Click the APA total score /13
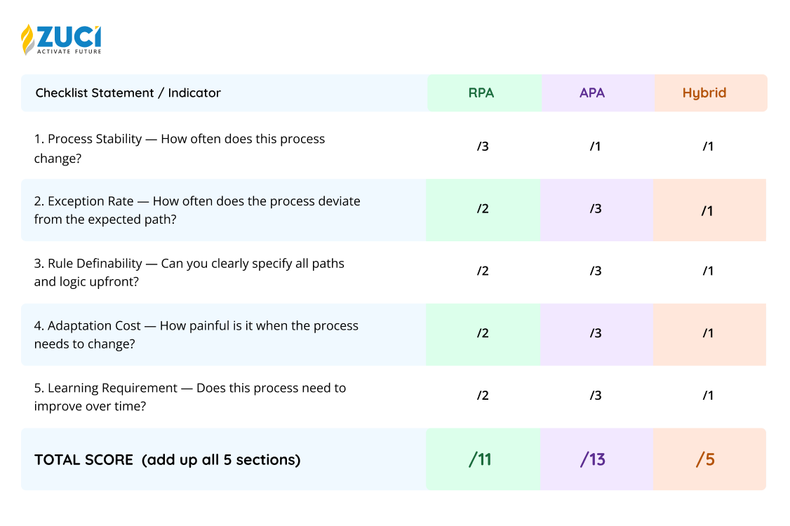The height and width of the screenshot is (526, 790). (x=592, y=459)
